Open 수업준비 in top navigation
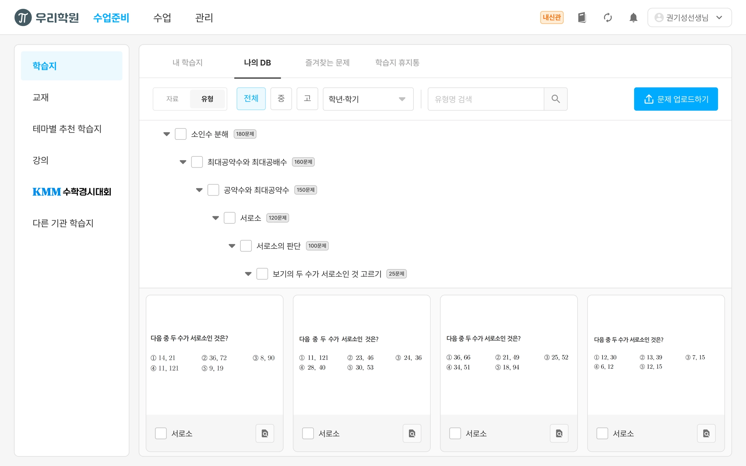 coord(111,17)
